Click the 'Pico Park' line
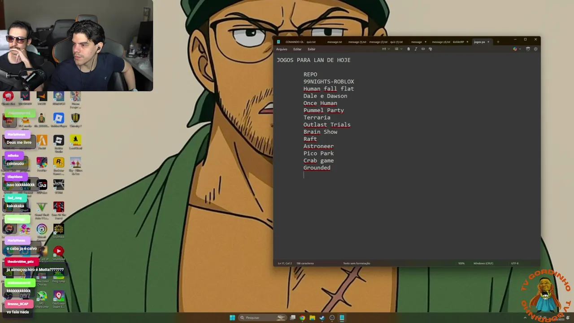This screenshot has width=574, height=323. coord(318,153)
